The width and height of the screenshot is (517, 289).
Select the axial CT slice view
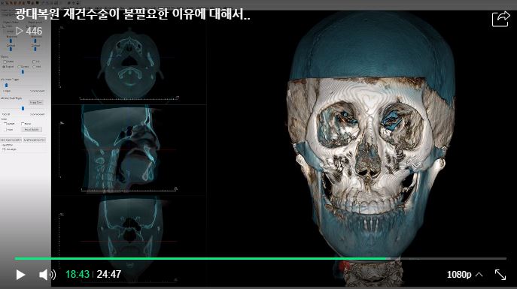point(130,64)
